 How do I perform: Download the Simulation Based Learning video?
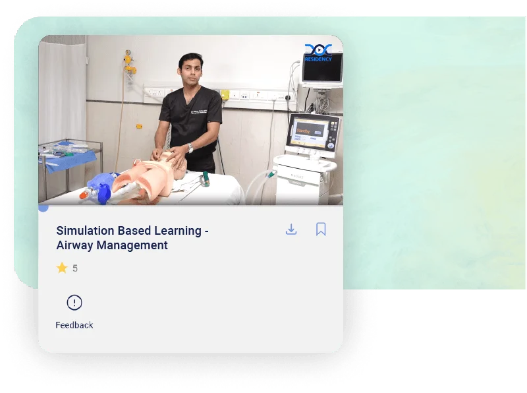(291, 230)
